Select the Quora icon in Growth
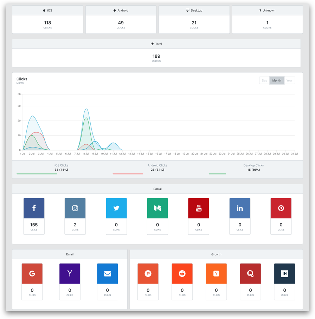The image size is (315, 319). (250, 273)
